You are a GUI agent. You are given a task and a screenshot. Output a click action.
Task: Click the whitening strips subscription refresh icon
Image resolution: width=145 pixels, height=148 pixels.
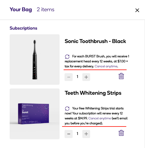pos(67,108)
